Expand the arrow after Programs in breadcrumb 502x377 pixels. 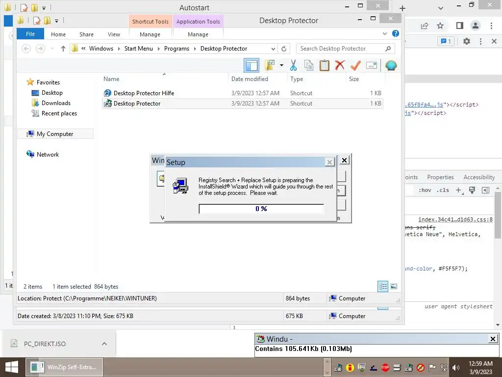195,49
